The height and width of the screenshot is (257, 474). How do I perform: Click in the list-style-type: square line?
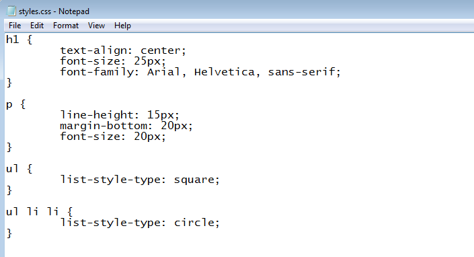(140, 180)
